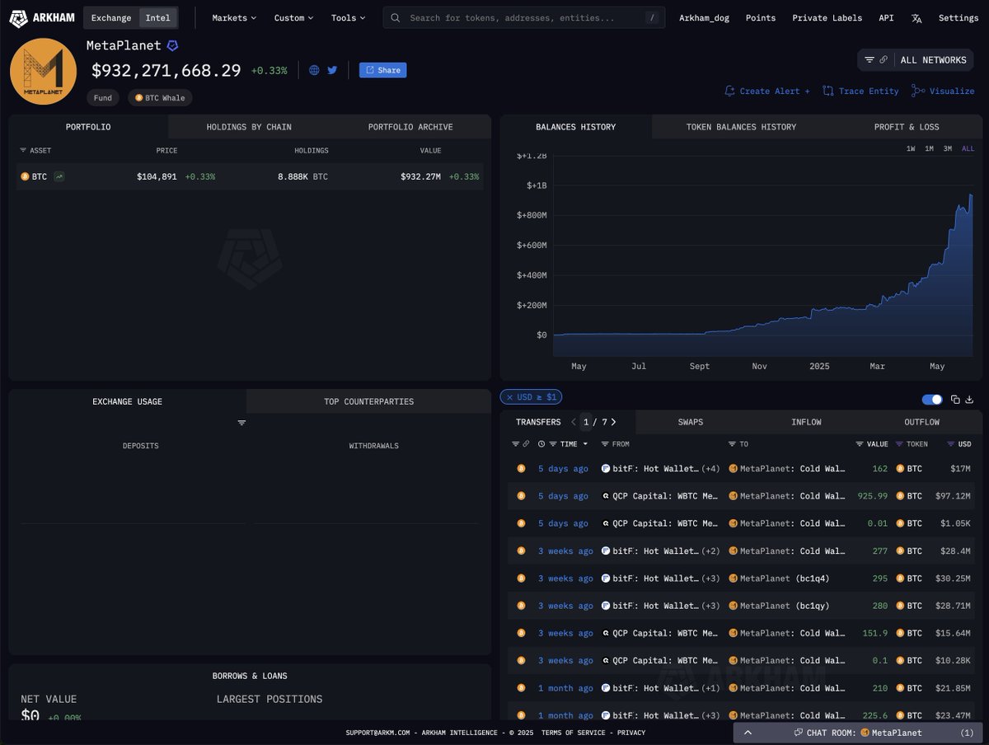Sort transfers with the TIME dropdown arrow
This screenshot has height=745, width=989.
coord(586,444)
